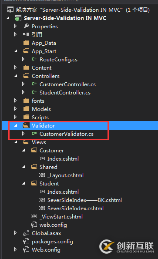158x259 pixels.
Task: Click the Content folder icon
Action: point(26,67)
